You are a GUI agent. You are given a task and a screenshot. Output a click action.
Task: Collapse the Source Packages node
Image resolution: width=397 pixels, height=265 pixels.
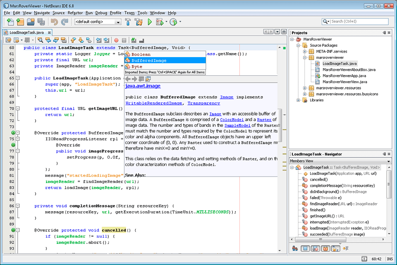pos(299,46)
